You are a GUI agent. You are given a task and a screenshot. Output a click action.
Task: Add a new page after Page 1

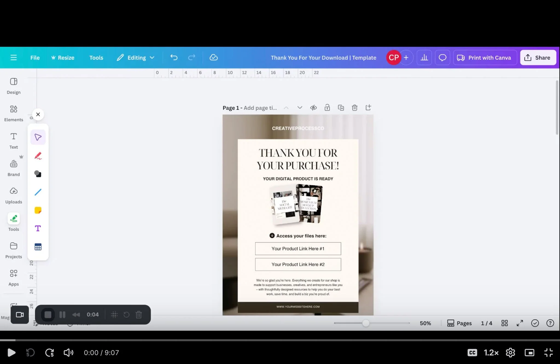click(368, 107)
